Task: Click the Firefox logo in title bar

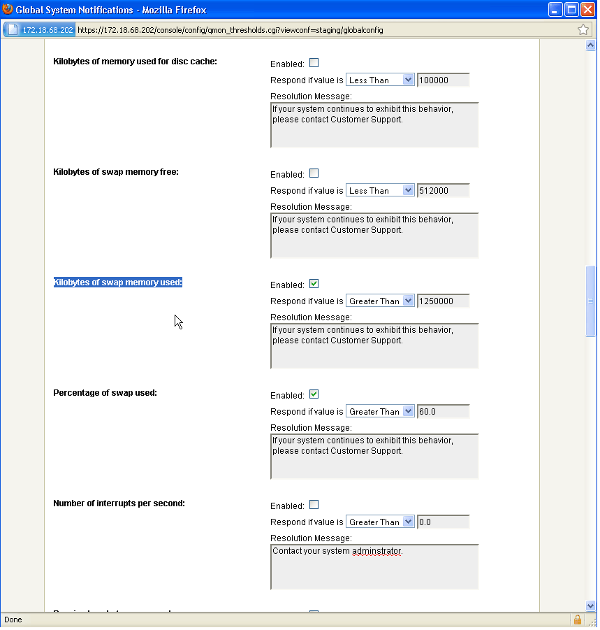Action: (7, 9)
